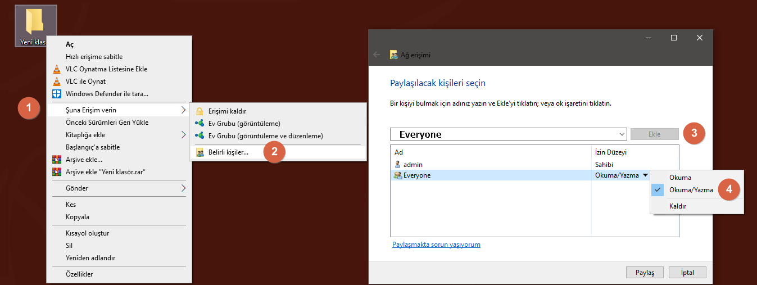Click the admin user icon in the list

point(398,165)
